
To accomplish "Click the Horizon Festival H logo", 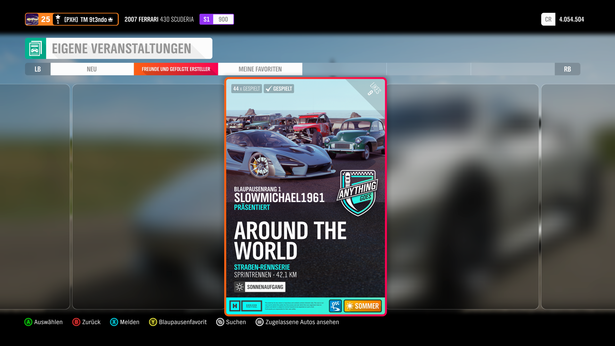I will [x=235, y=306].
